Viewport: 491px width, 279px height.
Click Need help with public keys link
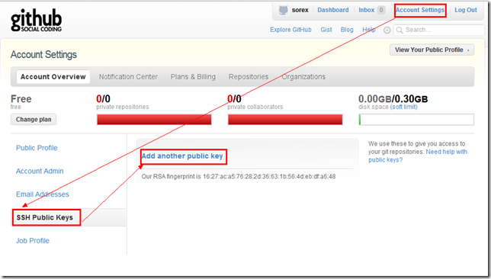tap(418, 156)
